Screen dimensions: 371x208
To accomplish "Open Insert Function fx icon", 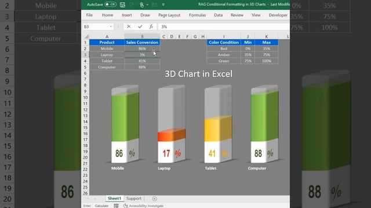I will (x=151, y=27).
